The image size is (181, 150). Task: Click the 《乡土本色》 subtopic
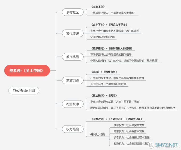(98, 7)
